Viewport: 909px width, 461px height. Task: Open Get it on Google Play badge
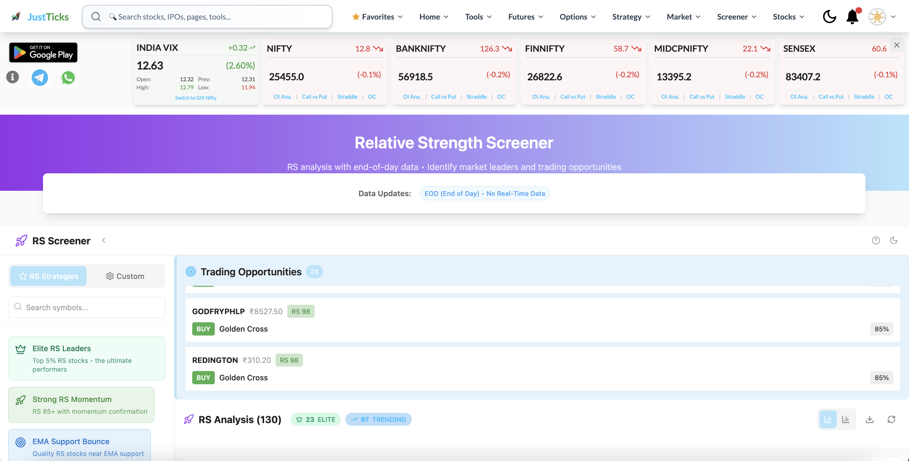coord(43,52)
